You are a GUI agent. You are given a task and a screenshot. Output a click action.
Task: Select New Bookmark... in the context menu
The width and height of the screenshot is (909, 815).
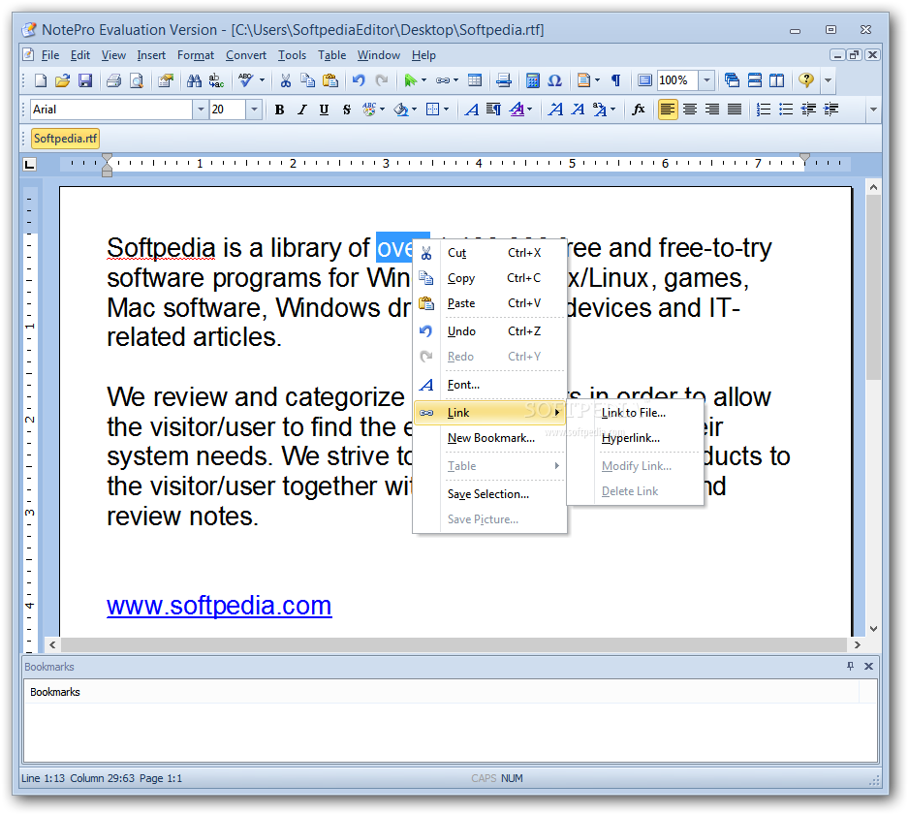(490, 438)
